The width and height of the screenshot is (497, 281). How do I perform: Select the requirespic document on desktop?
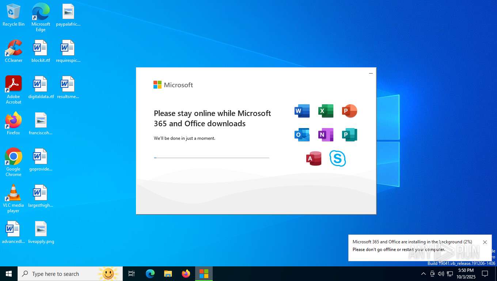68,51
